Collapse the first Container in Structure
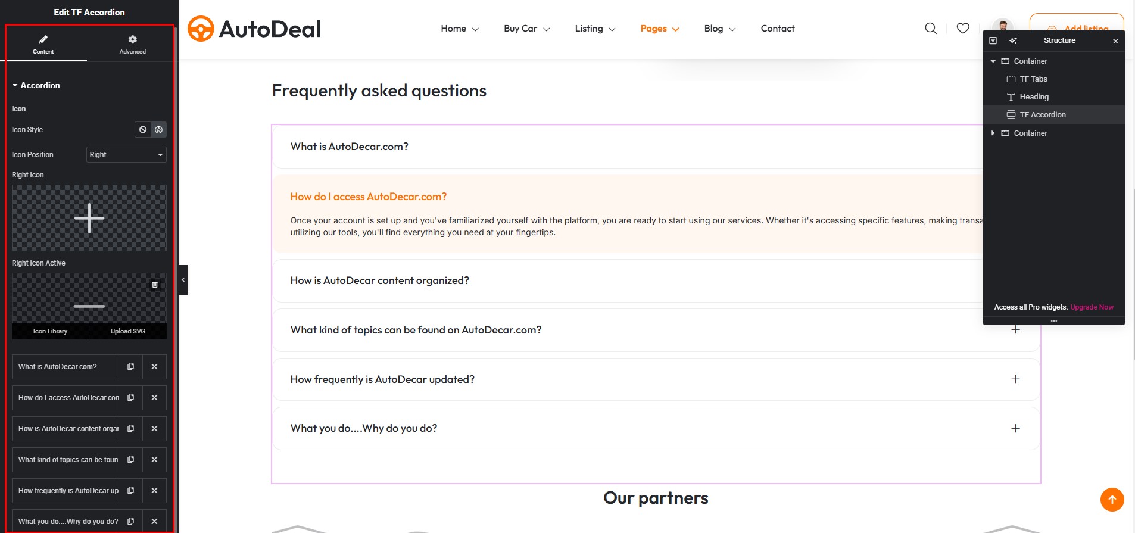 993,61
